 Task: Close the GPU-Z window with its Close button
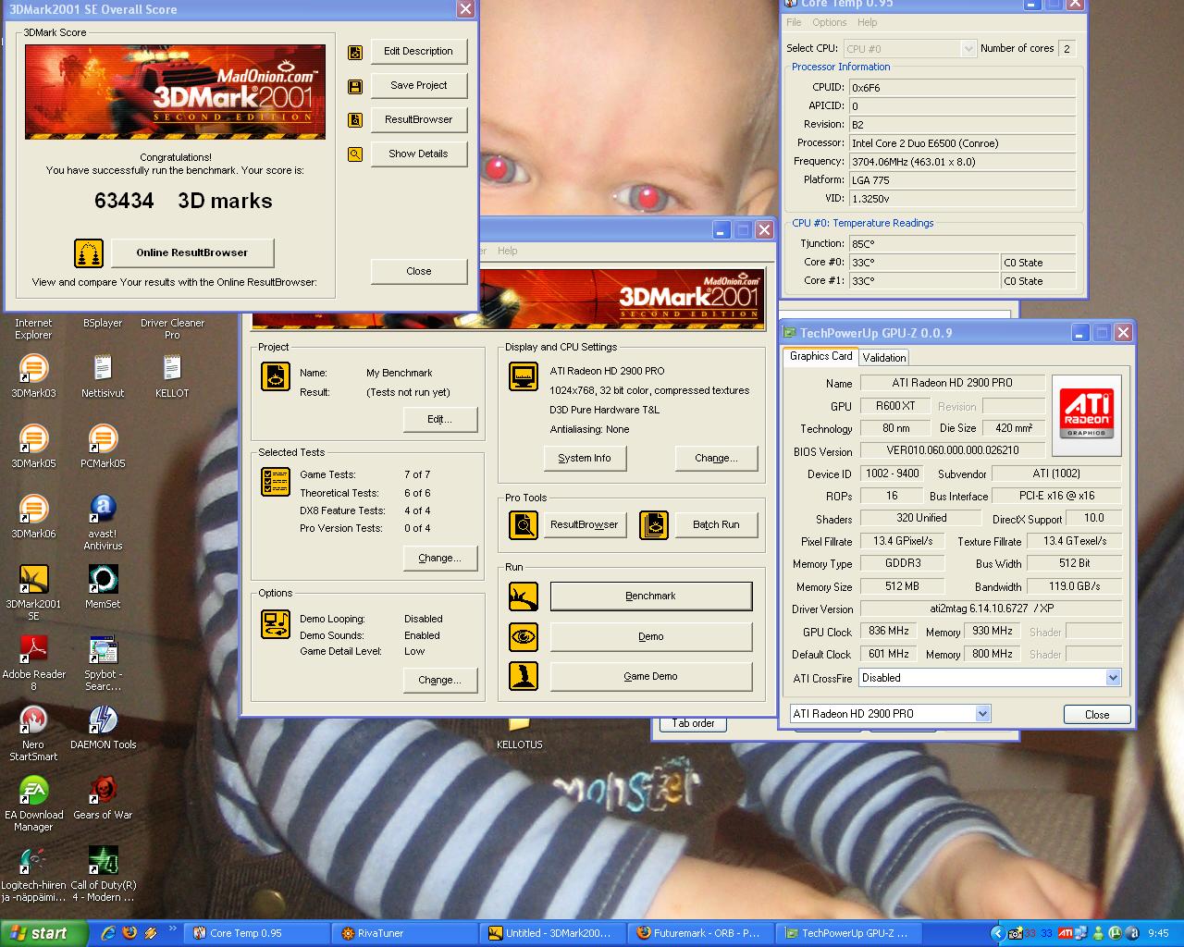click(x=1097, y=715)
